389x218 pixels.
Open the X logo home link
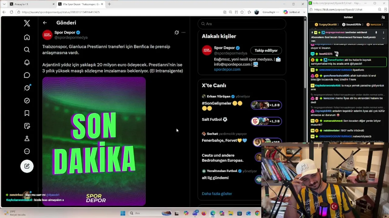pos(27,23)
